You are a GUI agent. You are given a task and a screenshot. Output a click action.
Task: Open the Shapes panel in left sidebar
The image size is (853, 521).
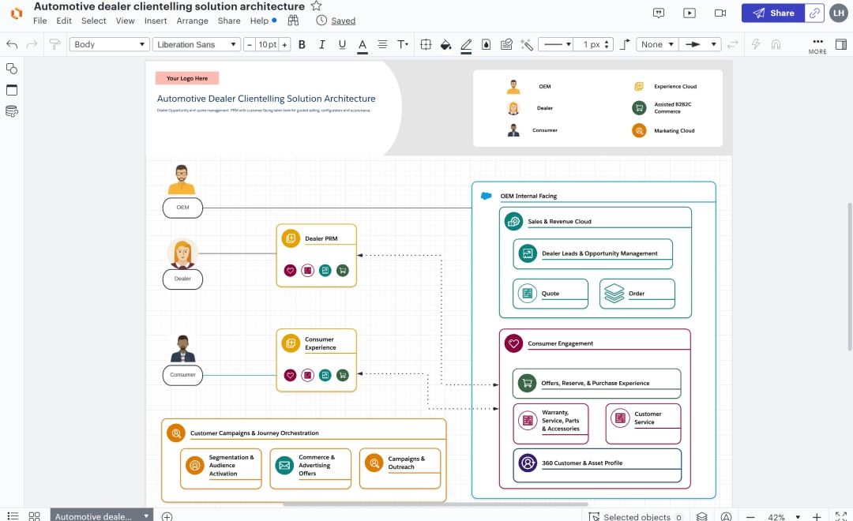pos(12,69)
